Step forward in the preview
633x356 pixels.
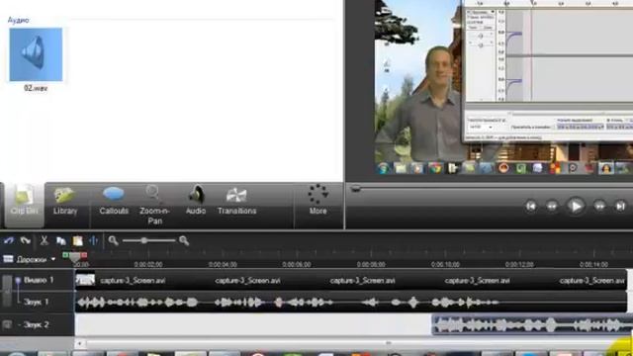(x=599, y=207)
